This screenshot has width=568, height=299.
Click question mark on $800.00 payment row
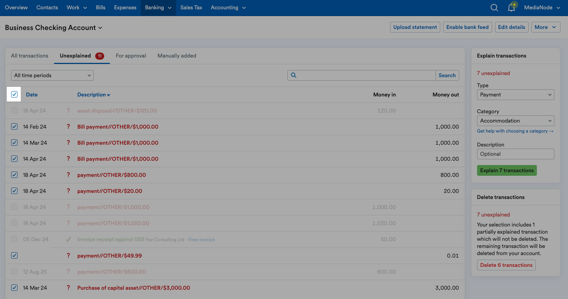68,175
